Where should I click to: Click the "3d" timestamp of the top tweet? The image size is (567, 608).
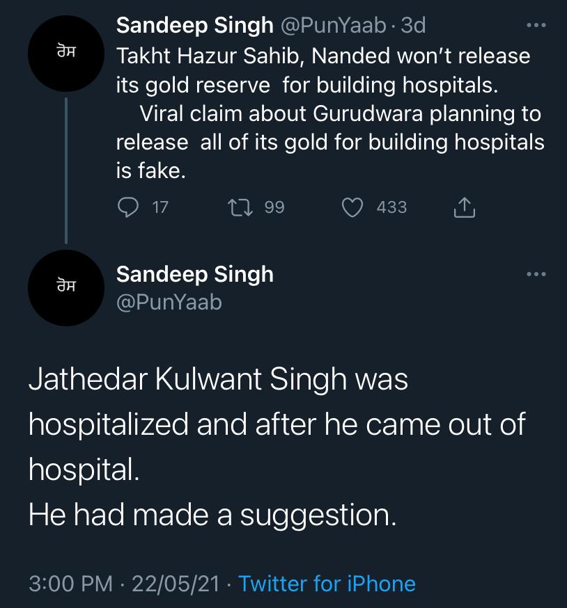pos(413,26)
